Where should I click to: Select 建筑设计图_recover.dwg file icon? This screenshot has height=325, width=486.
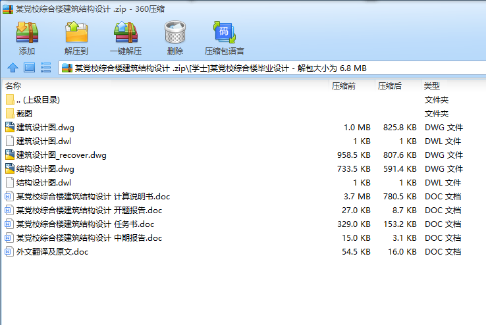coord(10,155)
